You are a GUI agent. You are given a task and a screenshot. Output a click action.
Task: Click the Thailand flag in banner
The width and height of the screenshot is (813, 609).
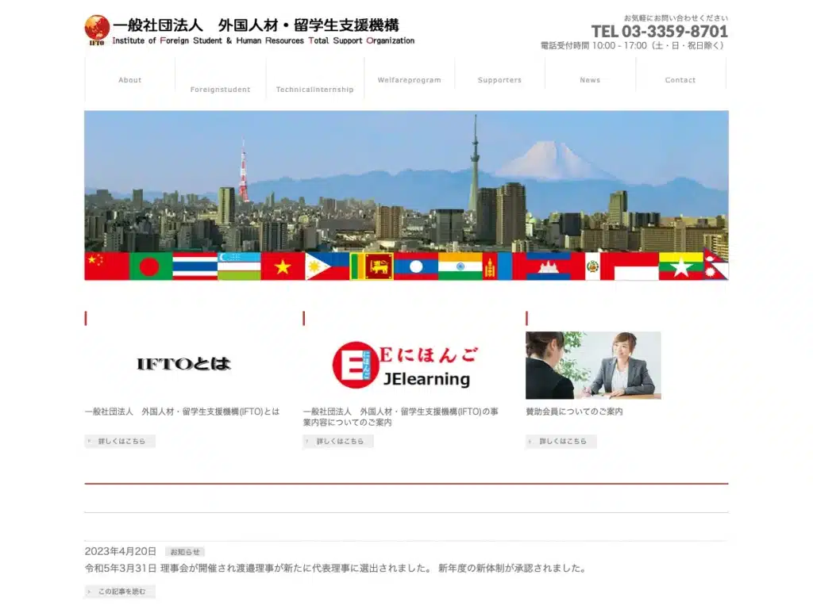click(195, 266)
